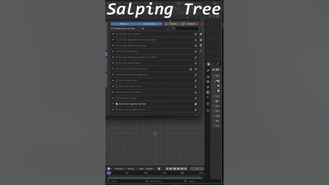The height and width of the screenshot is (185, 329).
Task: Expand the 3D Navigation add-on details
Action: (x=113, y=34)
